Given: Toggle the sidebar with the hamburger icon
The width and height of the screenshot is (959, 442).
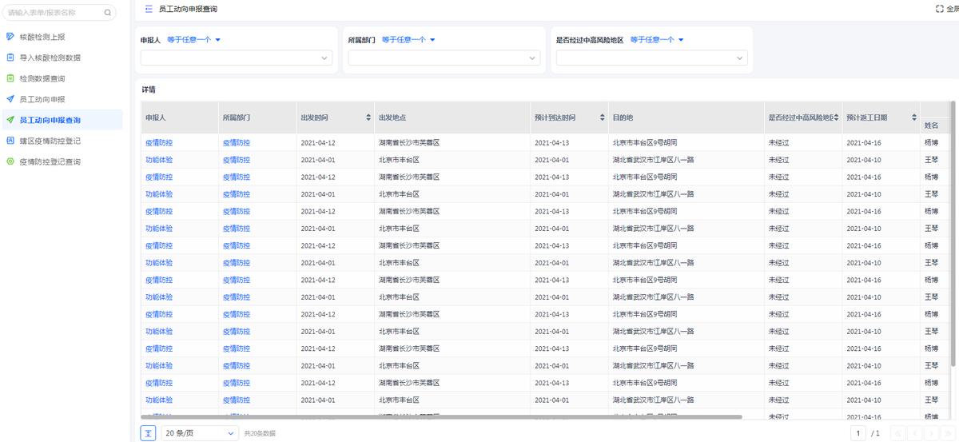Looking at the screenshot, I should tap(149, 9).
